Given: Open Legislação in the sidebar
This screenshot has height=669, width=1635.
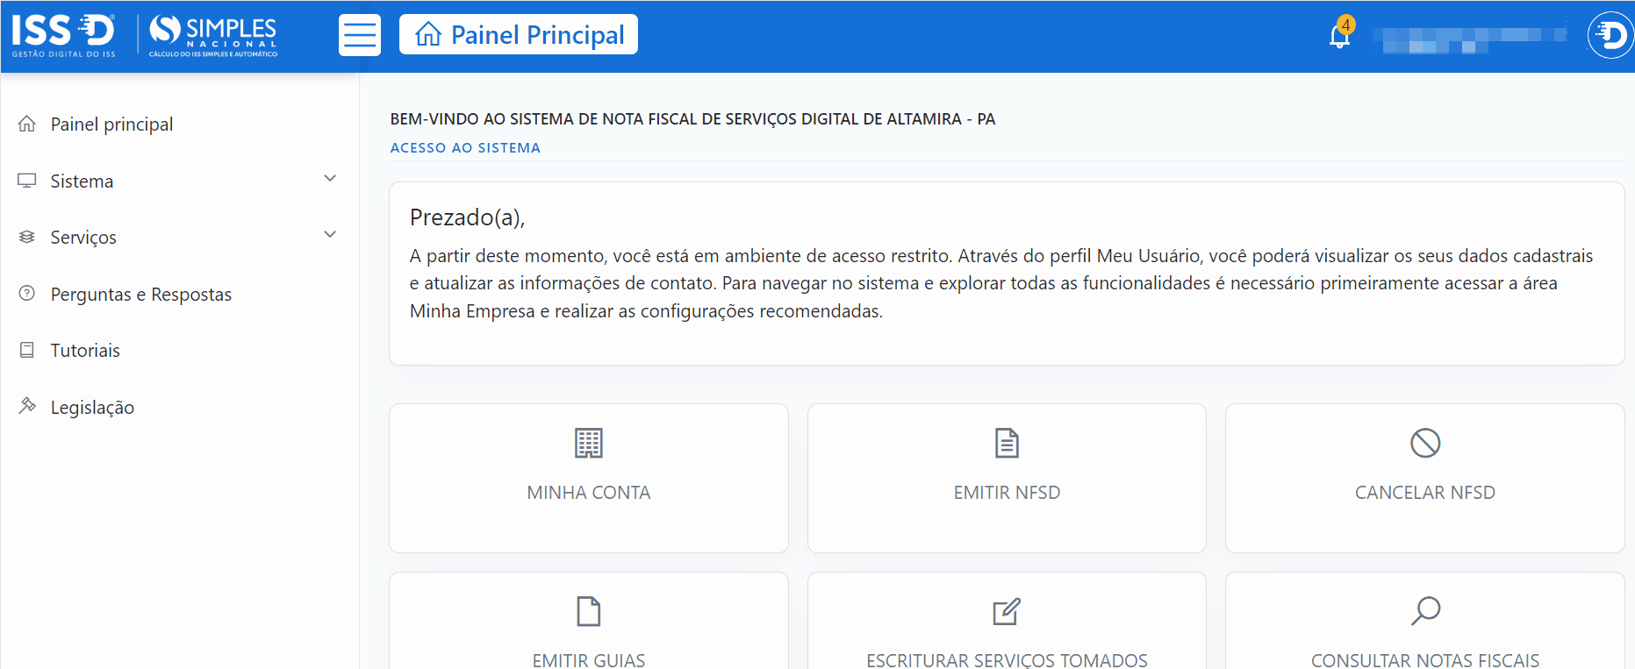Looking at the screenshot, I should (92, 408).
